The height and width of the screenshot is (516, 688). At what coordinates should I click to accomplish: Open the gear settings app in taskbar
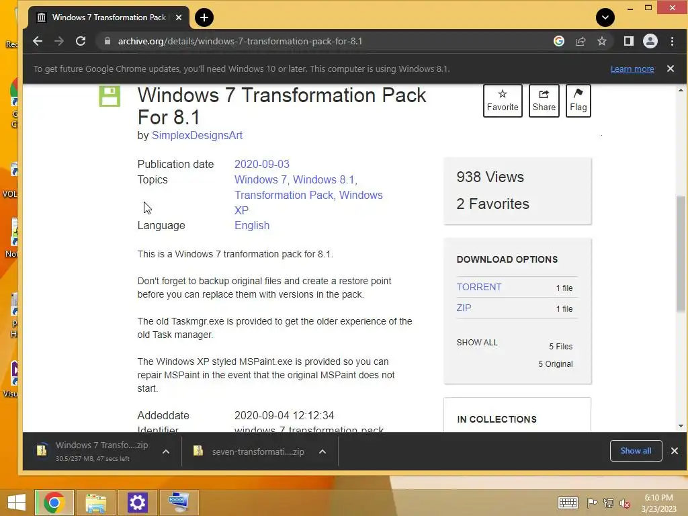pos(137,503)
